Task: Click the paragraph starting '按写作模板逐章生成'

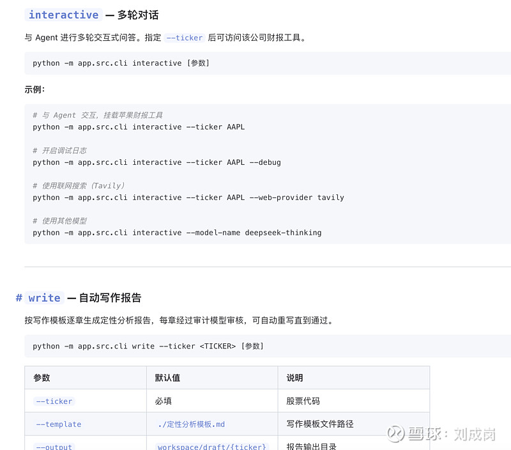Action: (179, 320)
